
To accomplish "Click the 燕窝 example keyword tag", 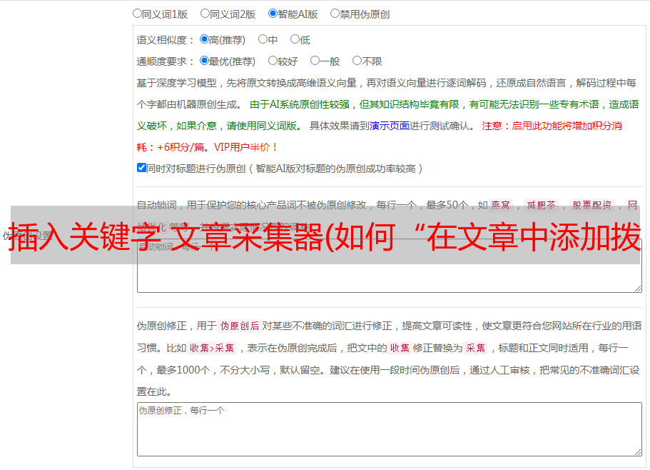I will click(501, 205).
